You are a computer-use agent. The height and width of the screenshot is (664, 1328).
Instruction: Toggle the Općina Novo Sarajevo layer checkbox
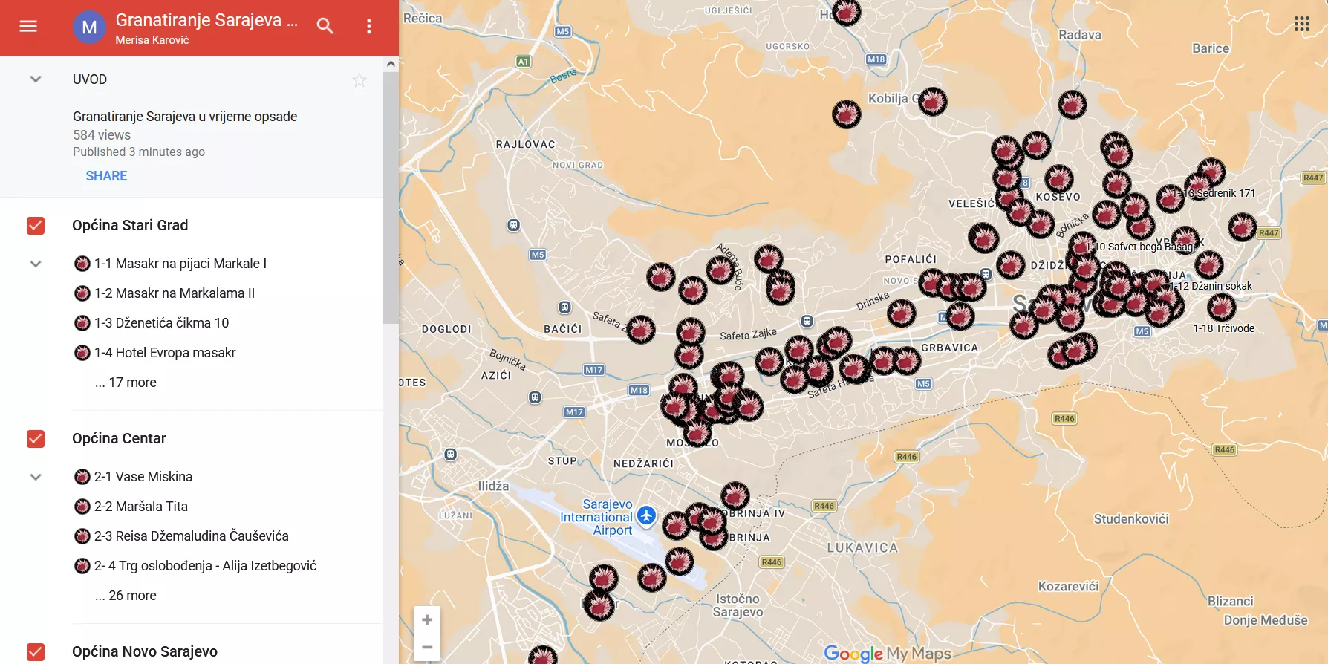click(x=36, y=651)
